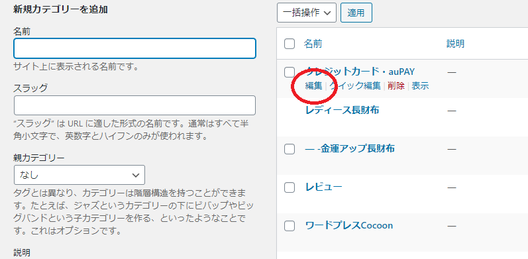Sort by the 名前 column header
The height and width of the screenshot is (259, 528).
pos(313,44)
